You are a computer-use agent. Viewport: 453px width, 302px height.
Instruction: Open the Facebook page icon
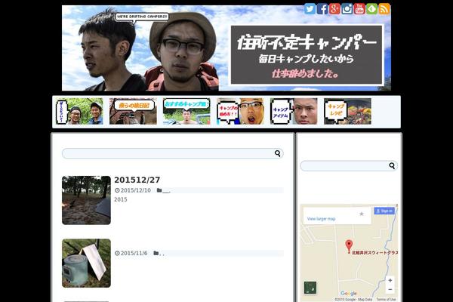322,9
